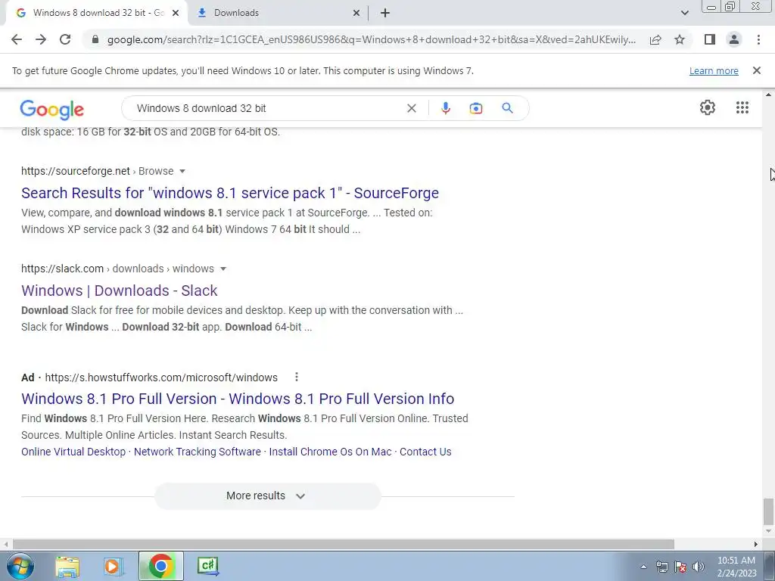Open a new browser tab
This screenshot has width=775, height=581.
385,13
